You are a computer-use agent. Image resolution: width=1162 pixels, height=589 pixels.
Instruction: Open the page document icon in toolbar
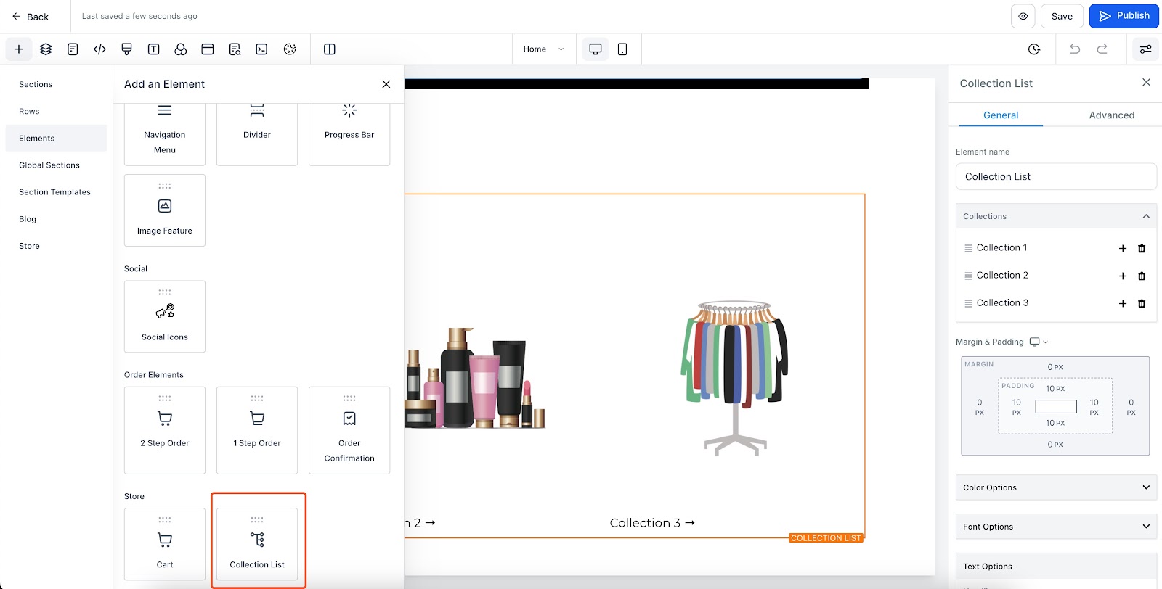tap(73, 49)
